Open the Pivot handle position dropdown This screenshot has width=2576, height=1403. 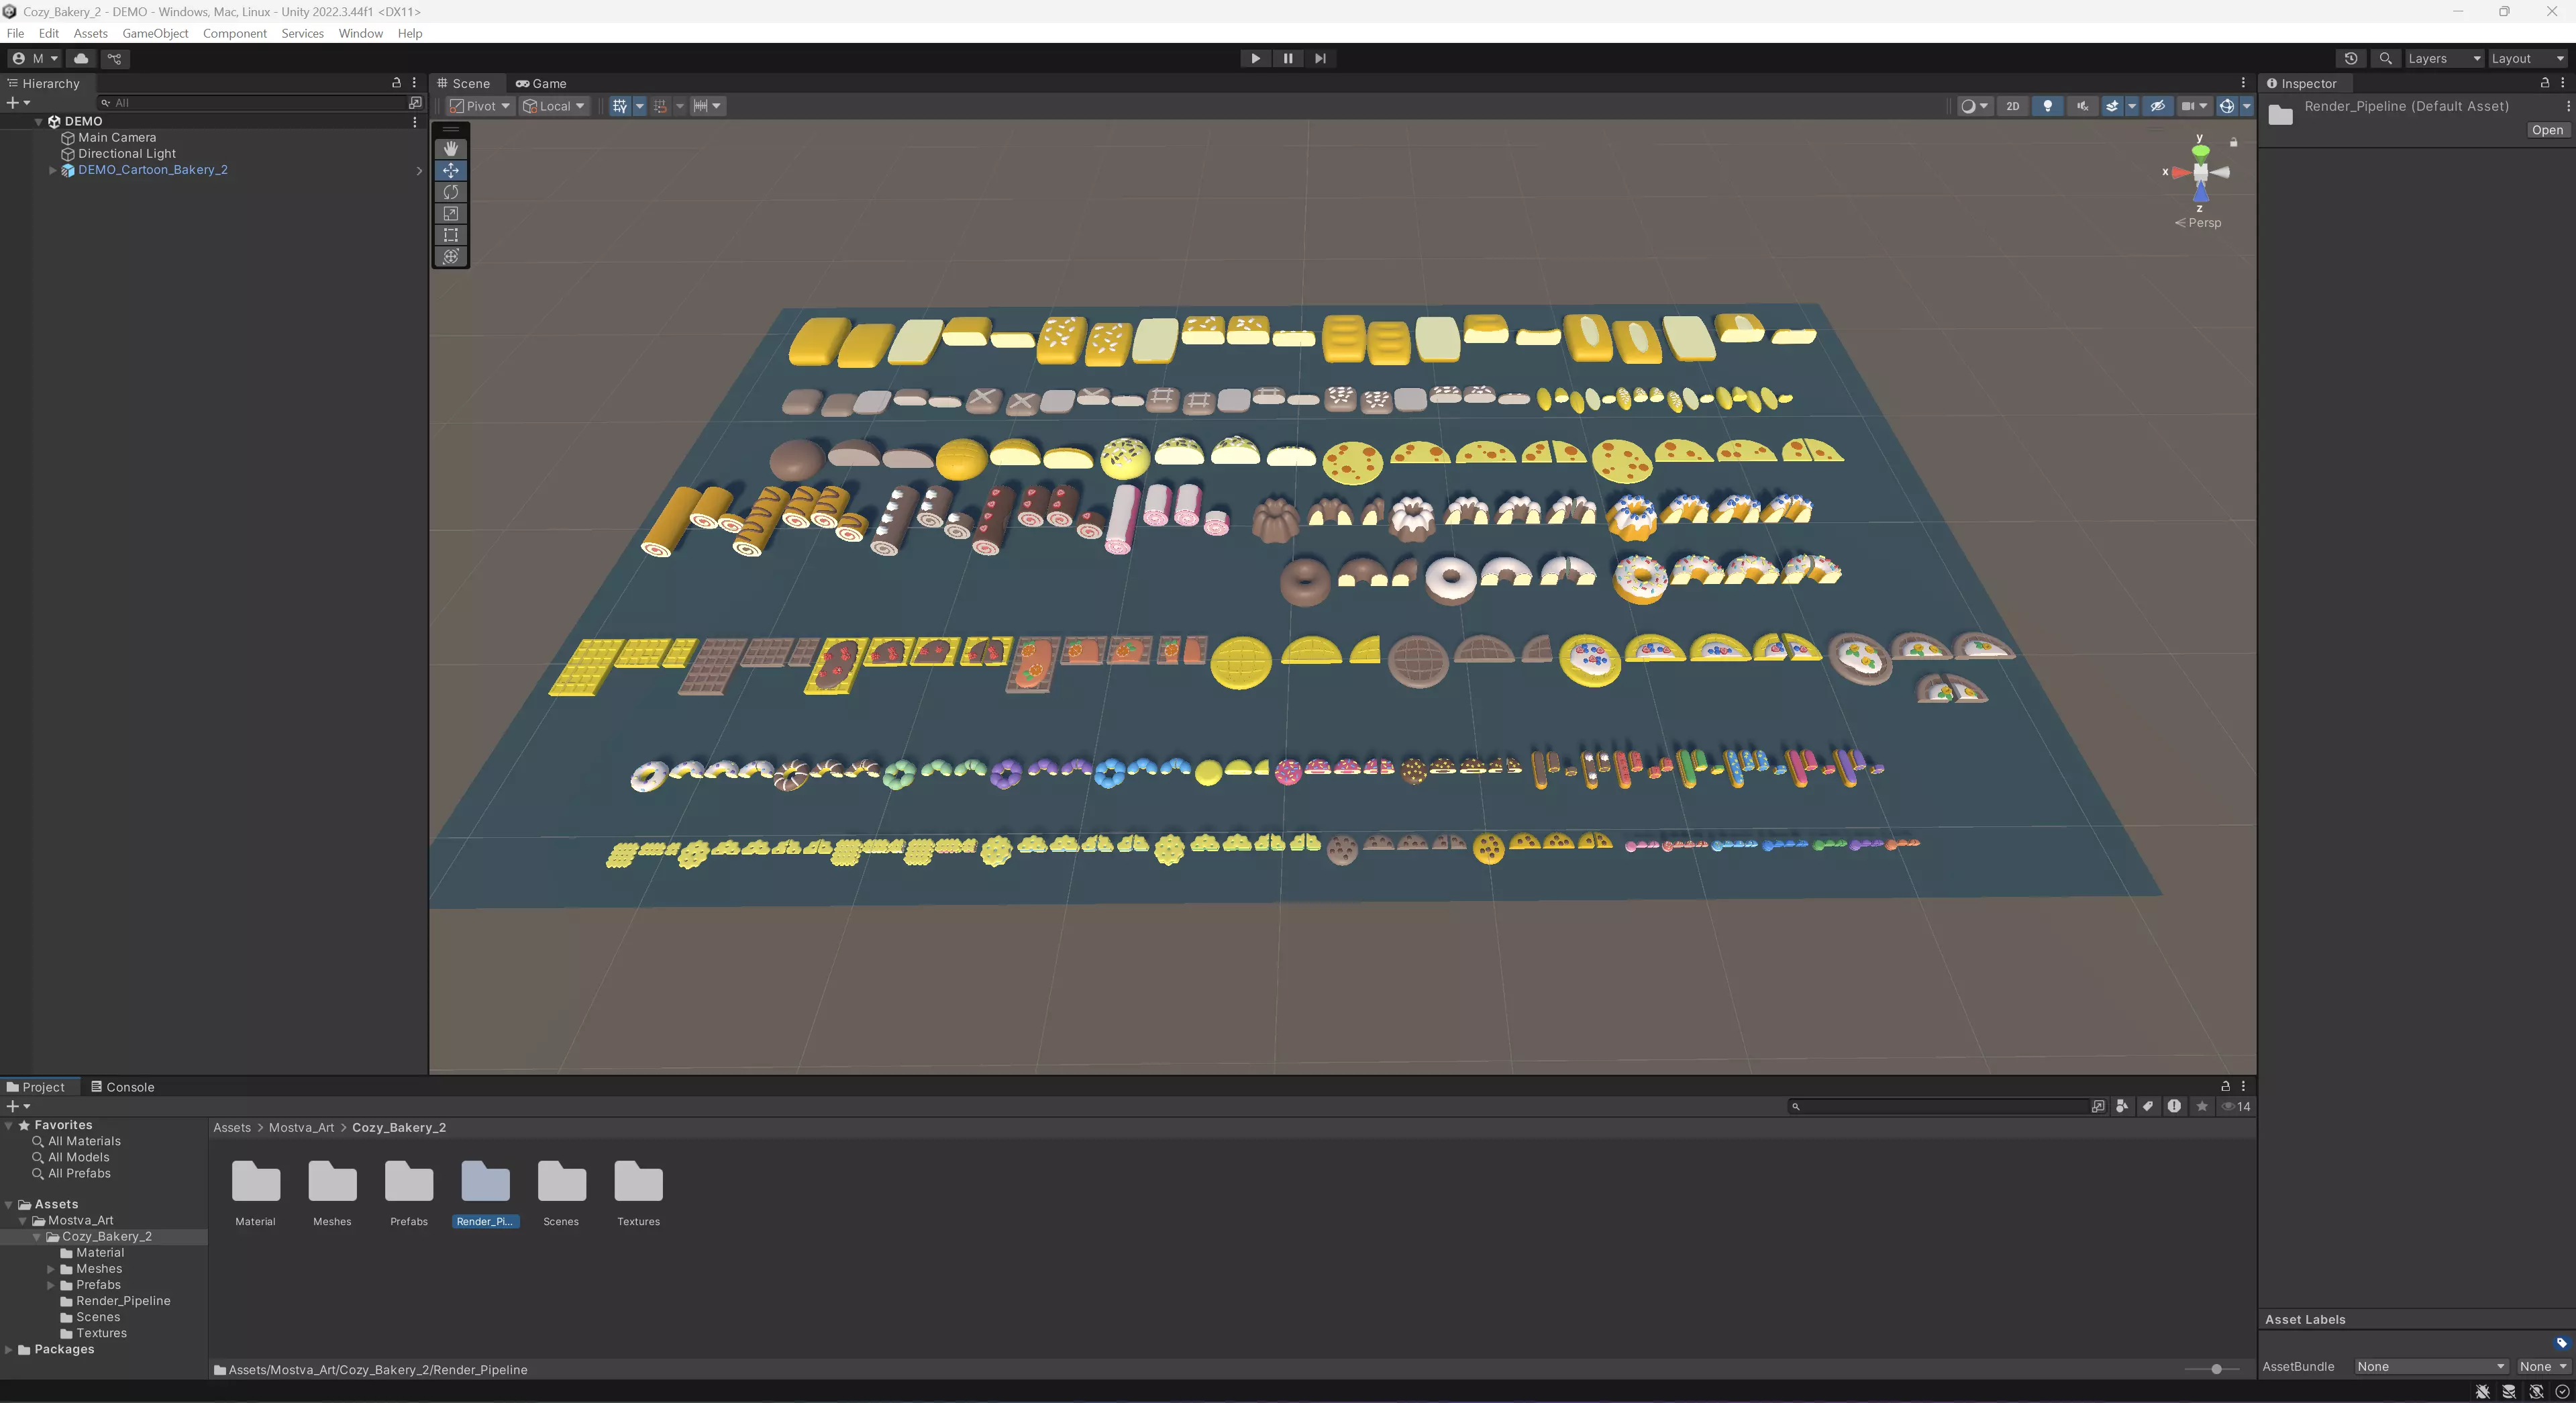pyautogui.click(x=481, y=106)
